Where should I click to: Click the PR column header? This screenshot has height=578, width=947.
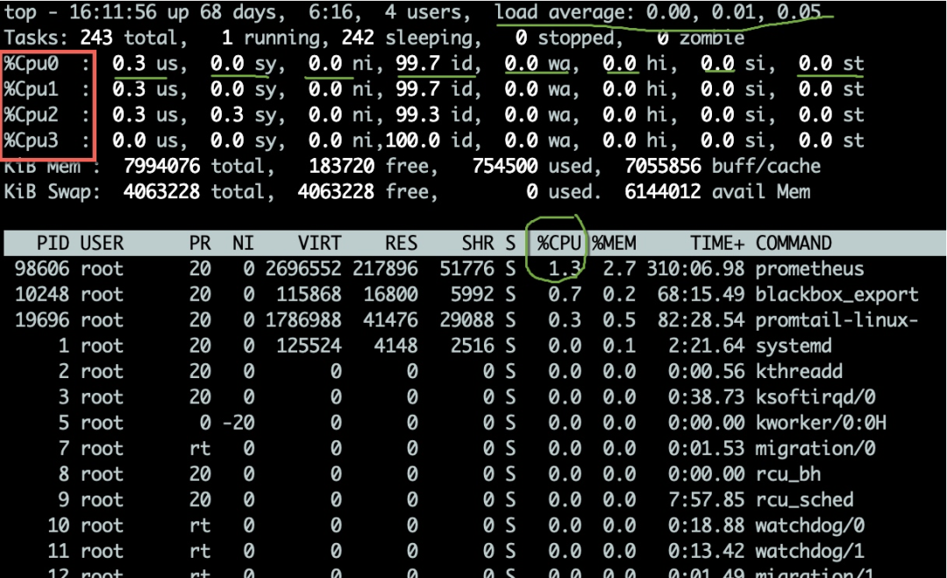tap(200, 243)
